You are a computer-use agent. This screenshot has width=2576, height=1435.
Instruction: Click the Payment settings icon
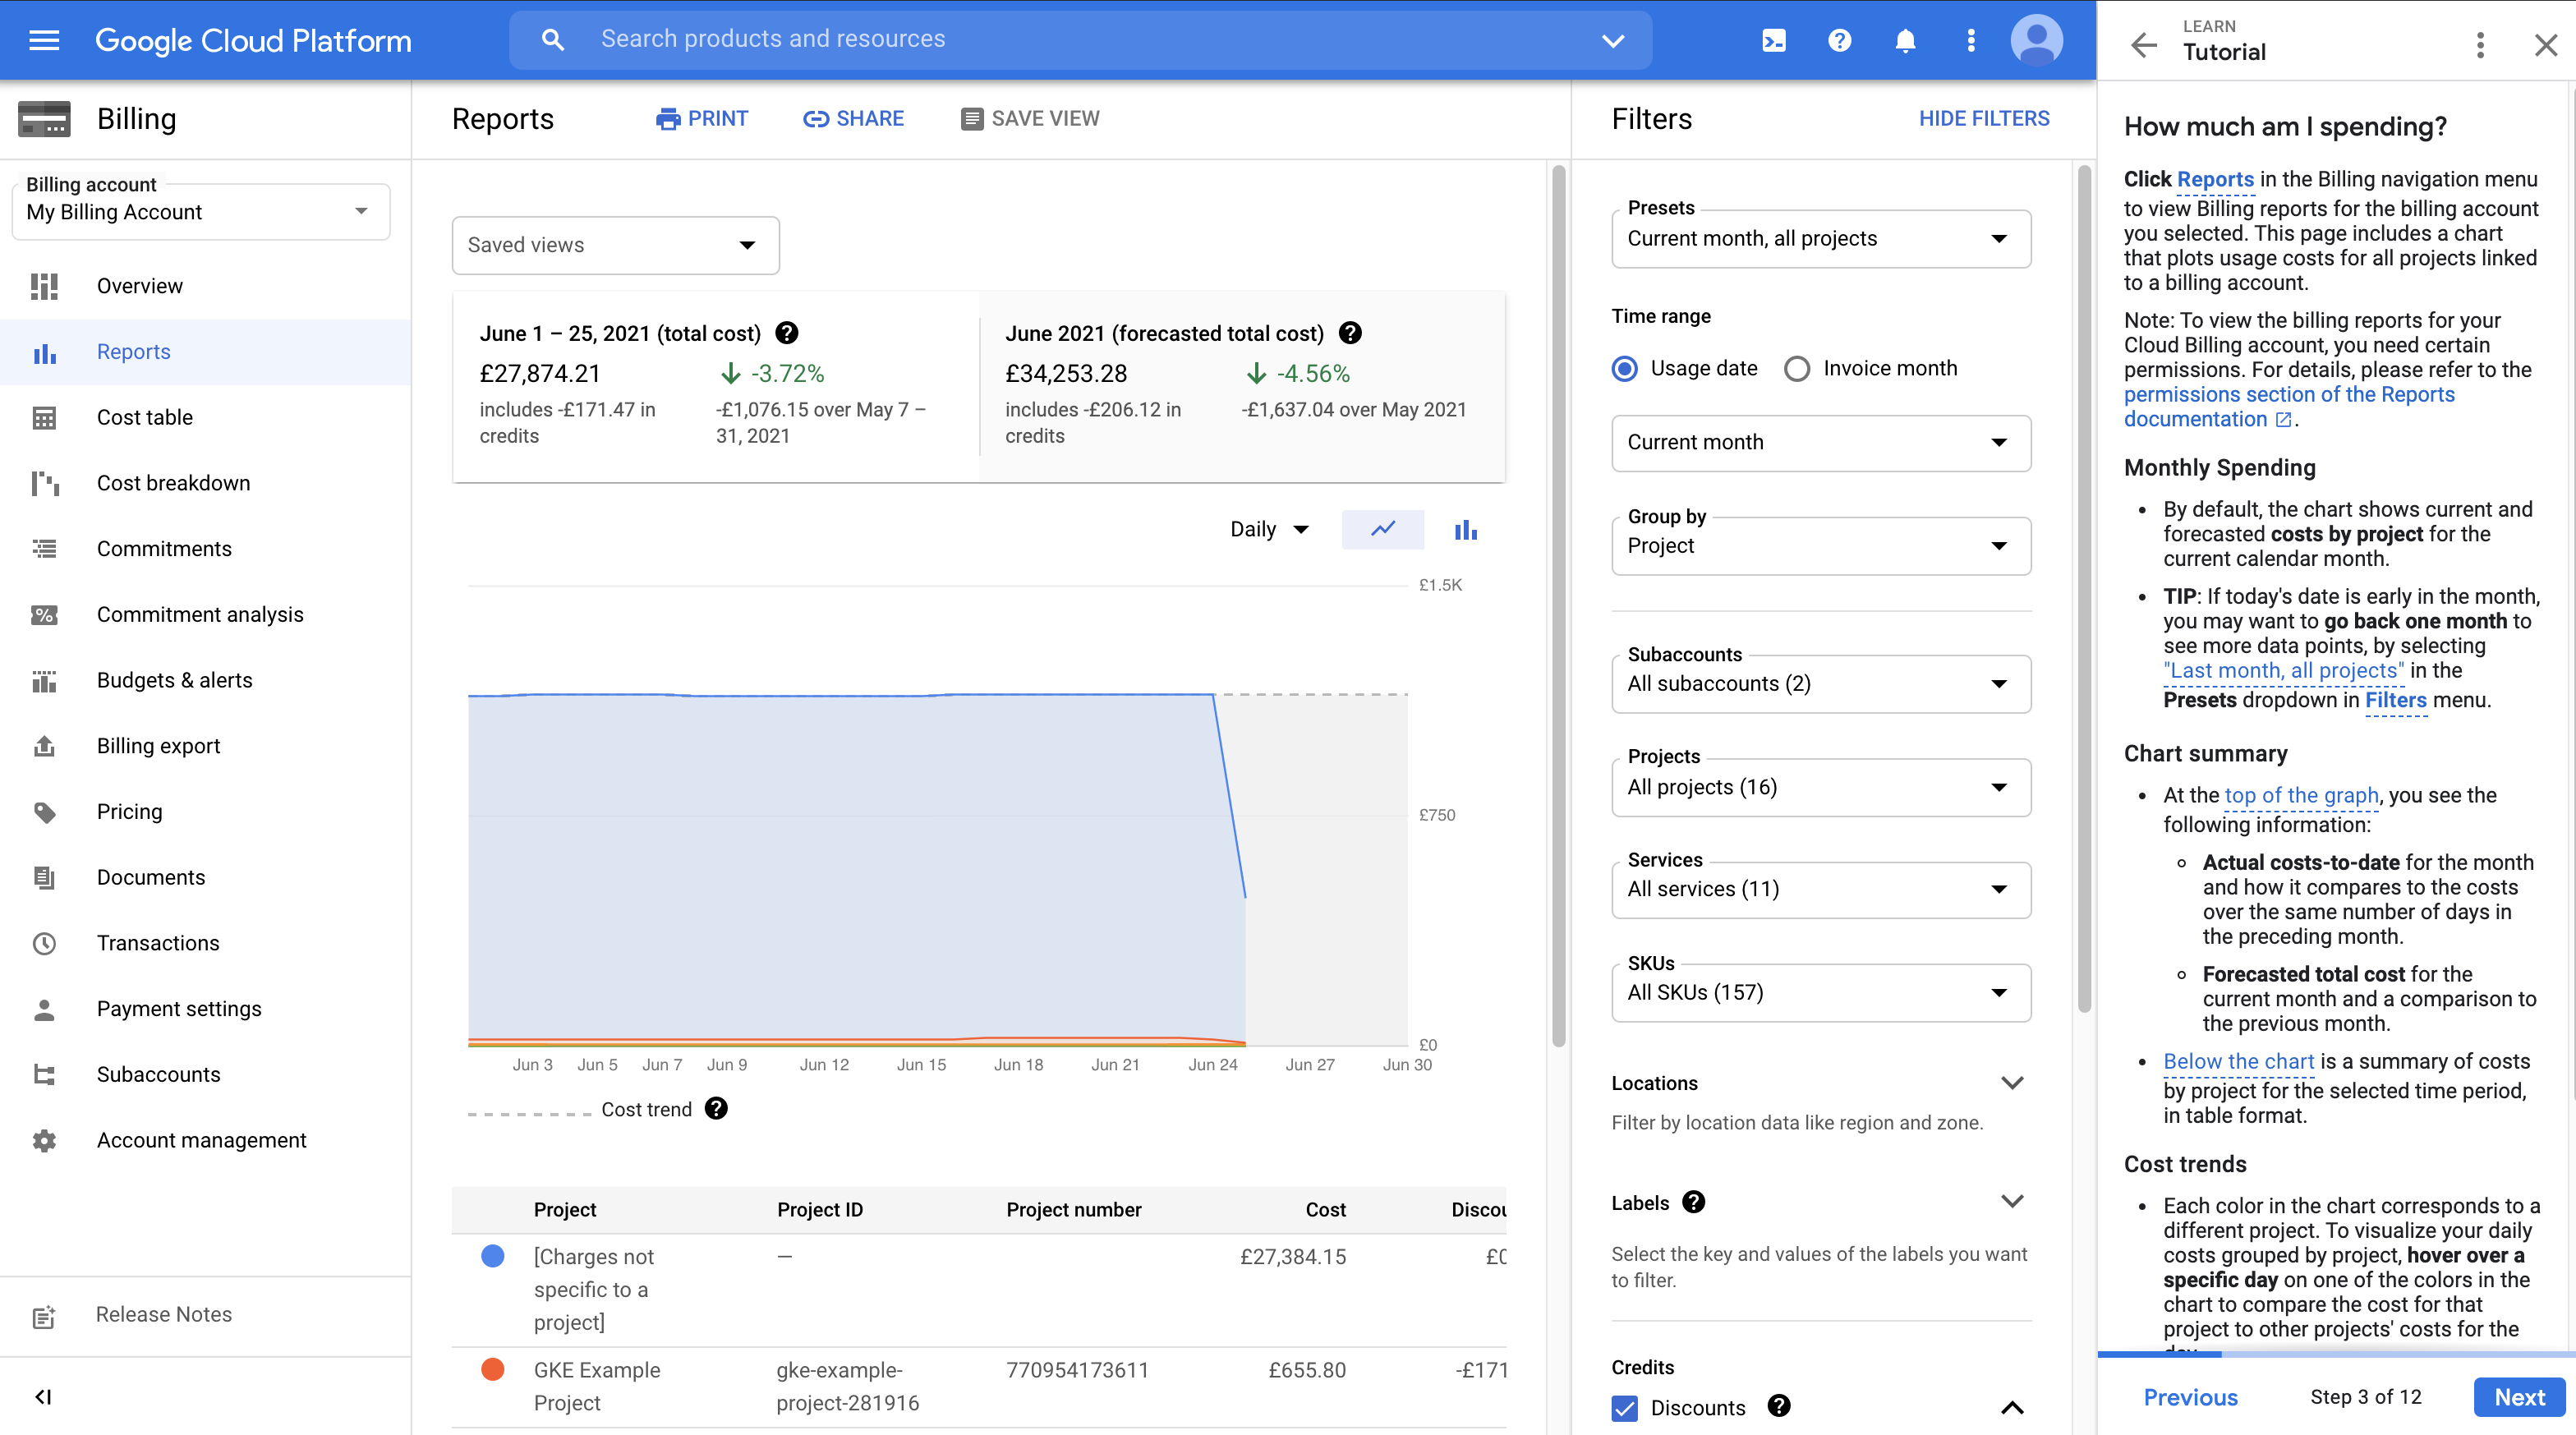[44, 1007]
